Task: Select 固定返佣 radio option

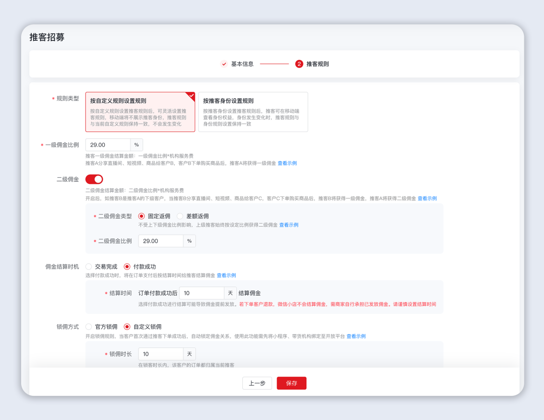Action: pos(142,216)
